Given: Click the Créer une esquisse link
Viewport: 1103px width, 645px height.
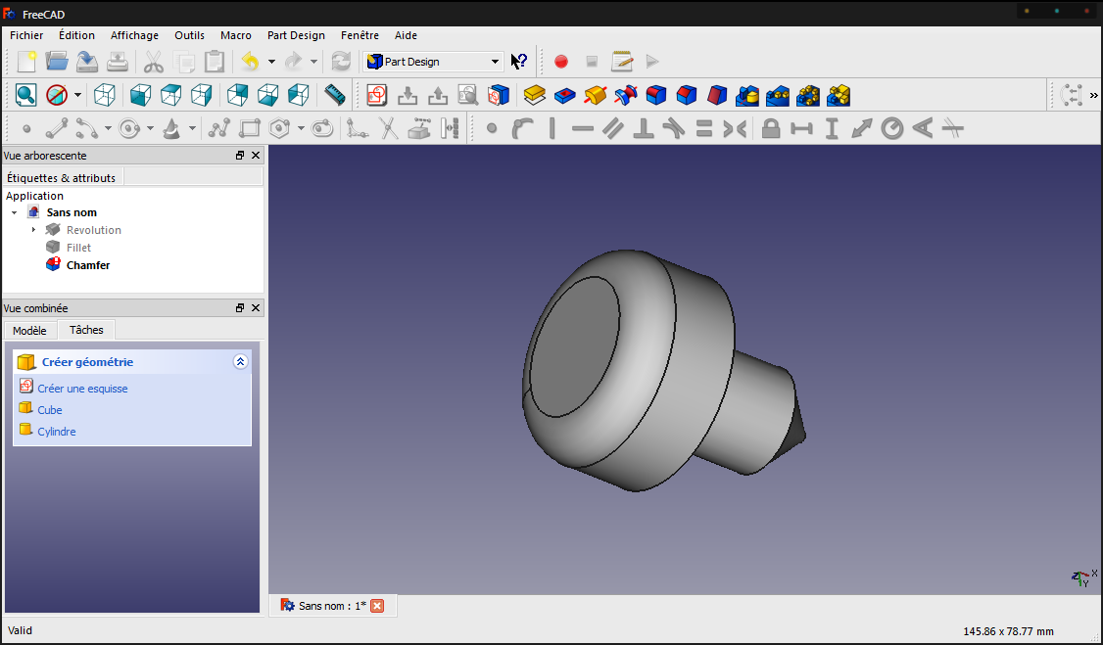Looking at the screenshot, I should (82, 389).
